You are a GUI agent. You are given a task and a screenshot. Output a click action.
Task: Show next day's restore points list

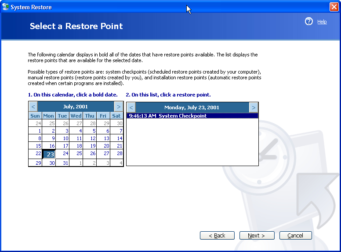[254, 107]
